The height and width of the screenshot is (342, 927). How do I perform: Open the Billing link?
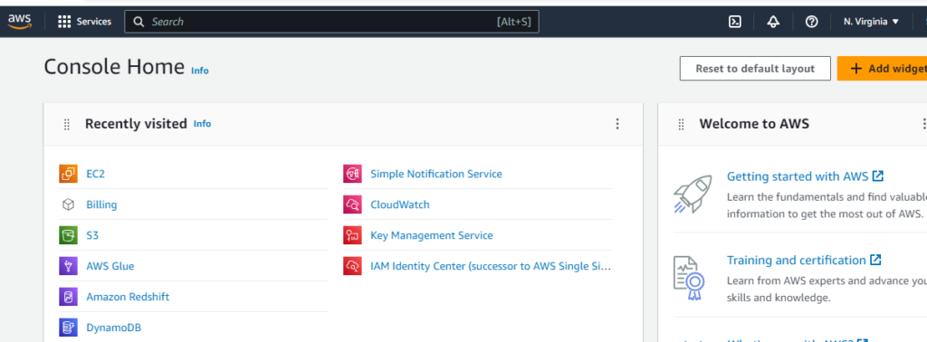pyautogui.click(x=101, y=204)
